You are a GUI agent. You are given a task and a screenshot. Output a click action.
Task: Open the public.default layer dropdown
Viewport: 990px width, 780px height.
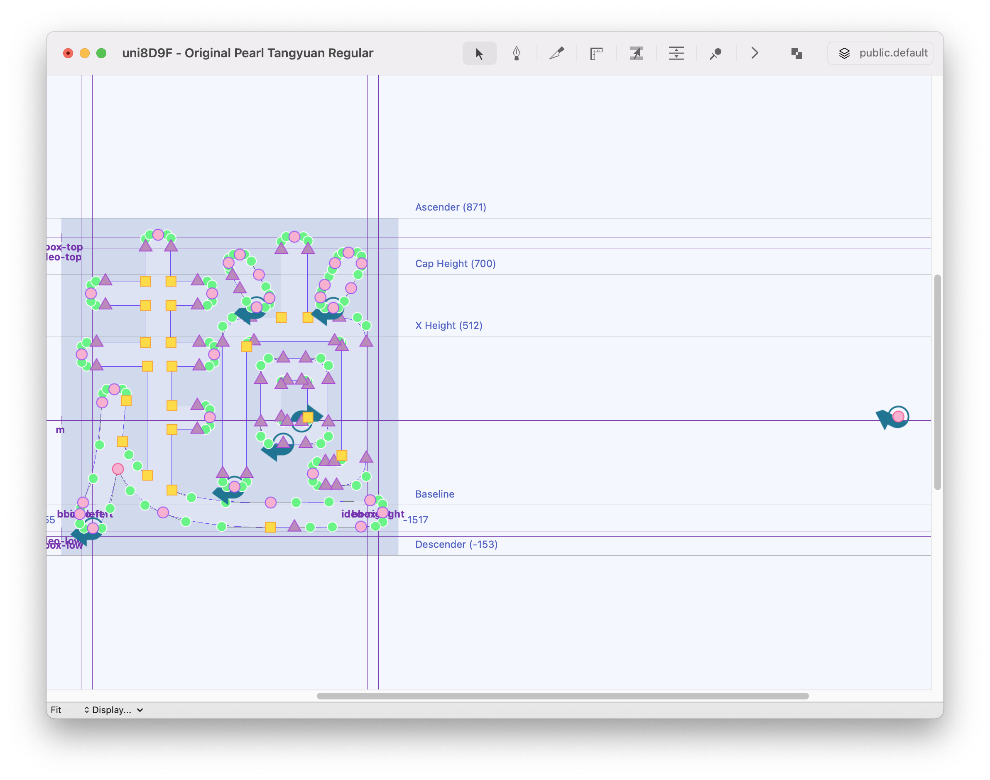(880, 54)
